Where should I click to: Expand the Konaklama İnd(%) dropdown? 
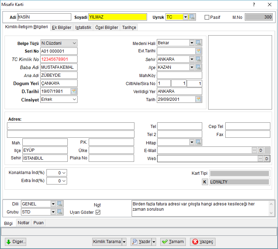pyautogui.click(x=64, y=173)
